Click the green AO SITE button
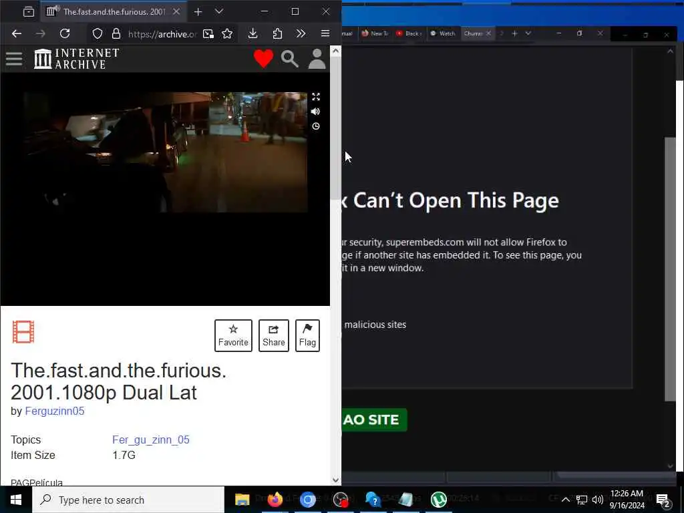This screenshot has height=513, width=684. tap(374, 419)
